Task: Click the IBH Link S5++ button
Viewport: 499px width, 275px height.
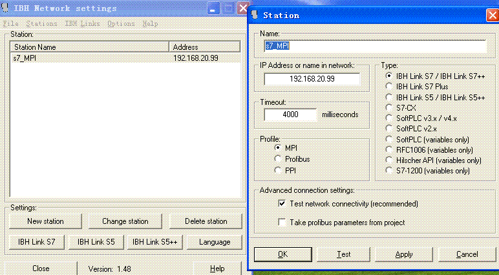Action: click(x=154, y=242)
